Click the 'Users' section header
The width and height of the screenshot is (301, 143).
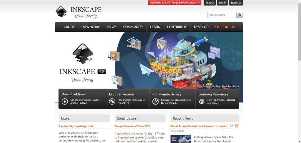click(84, 118)
